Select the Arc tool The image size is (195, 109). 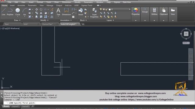(x=25, y=12)
